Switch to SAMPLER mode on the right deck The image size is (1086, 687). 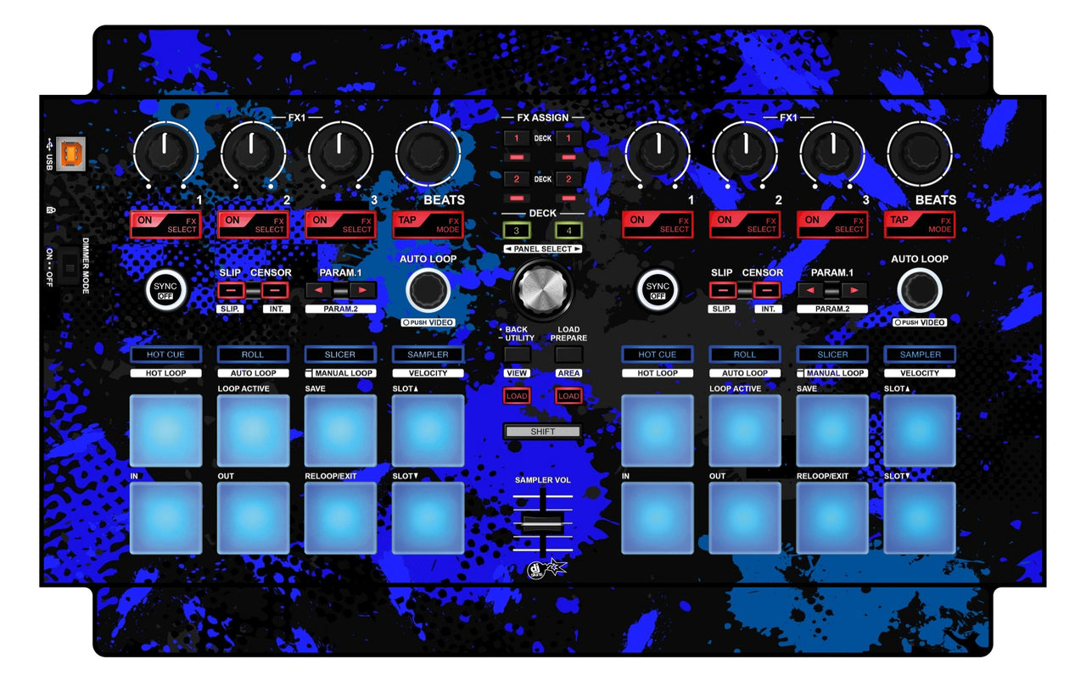(x=920, y=355)
